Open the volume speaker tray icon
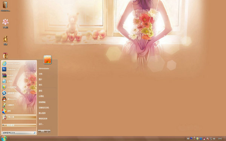The image size is (226, 141). coord(214,139)
